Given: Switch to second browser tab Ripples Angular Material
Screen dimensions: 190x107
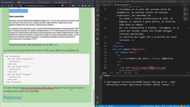Looking at the screenshot, I should pos(26,2).
